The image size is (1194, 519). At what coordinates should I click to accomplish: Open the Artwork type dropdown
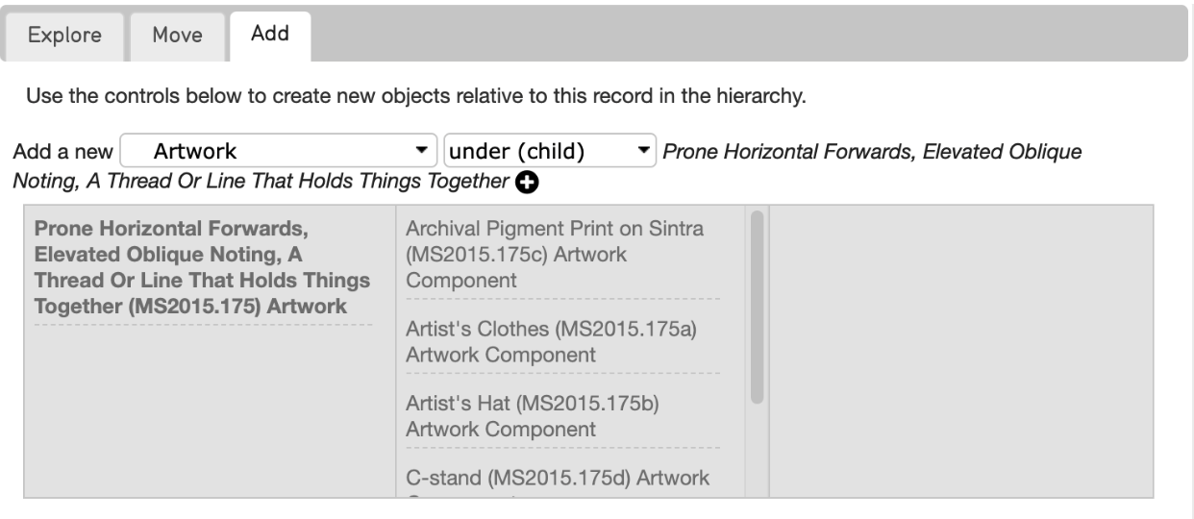click(278, 151)
